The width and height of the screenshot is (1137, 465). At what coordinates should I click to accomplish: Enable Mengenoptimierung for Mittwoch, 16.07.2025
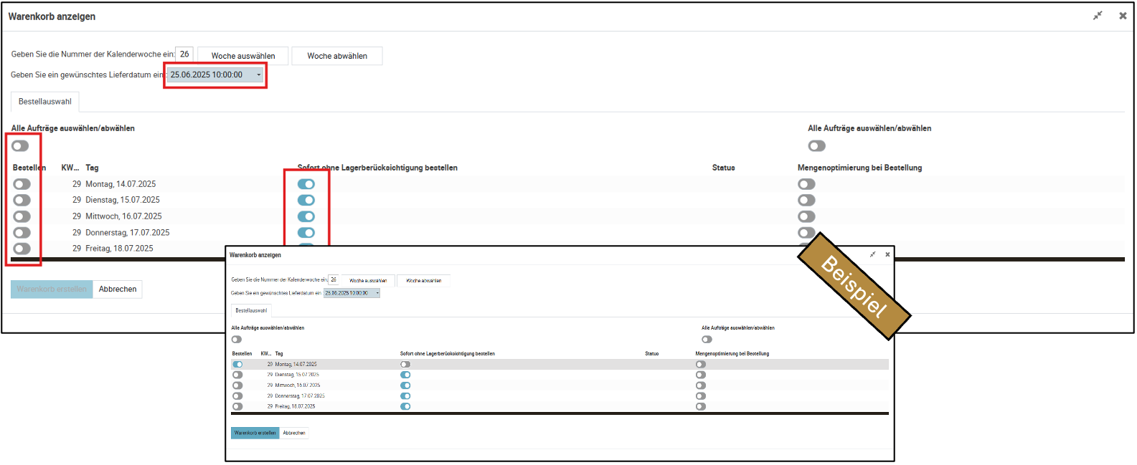[x=806, y=216]
